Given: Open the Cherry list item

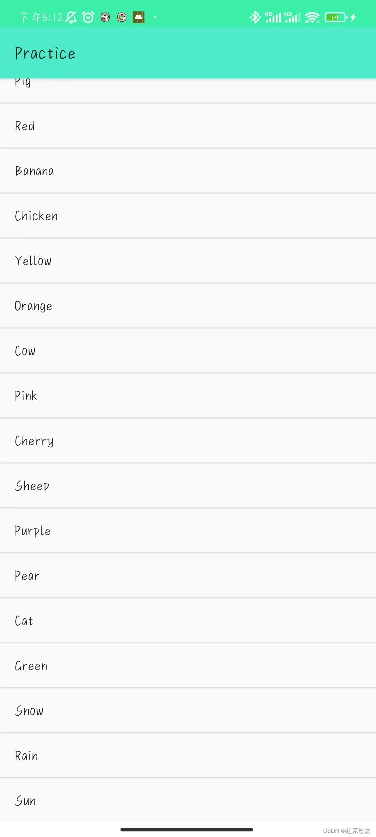Looking at the screenshot, I should [x=188, y=441].
